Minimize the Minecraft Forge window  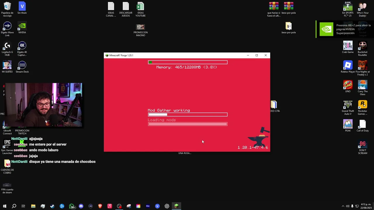tap(248, 55)
